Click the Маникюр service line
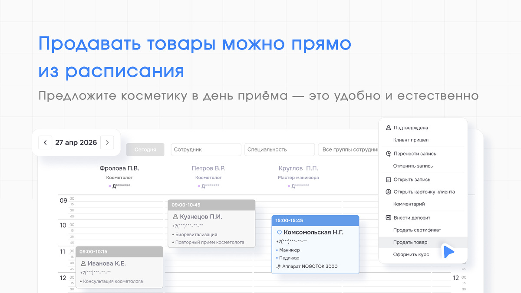Screen dimensions: 521x293 pos(289,250)
